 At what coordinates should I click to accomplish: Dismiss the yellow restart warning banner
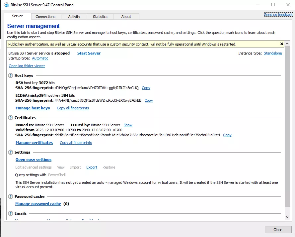click(282, 44)
